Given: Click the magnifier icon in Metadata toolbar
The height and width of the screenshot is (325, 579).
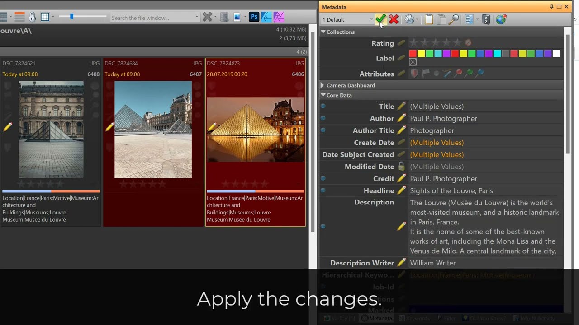Looking at the screenshot, I should 454,19.
